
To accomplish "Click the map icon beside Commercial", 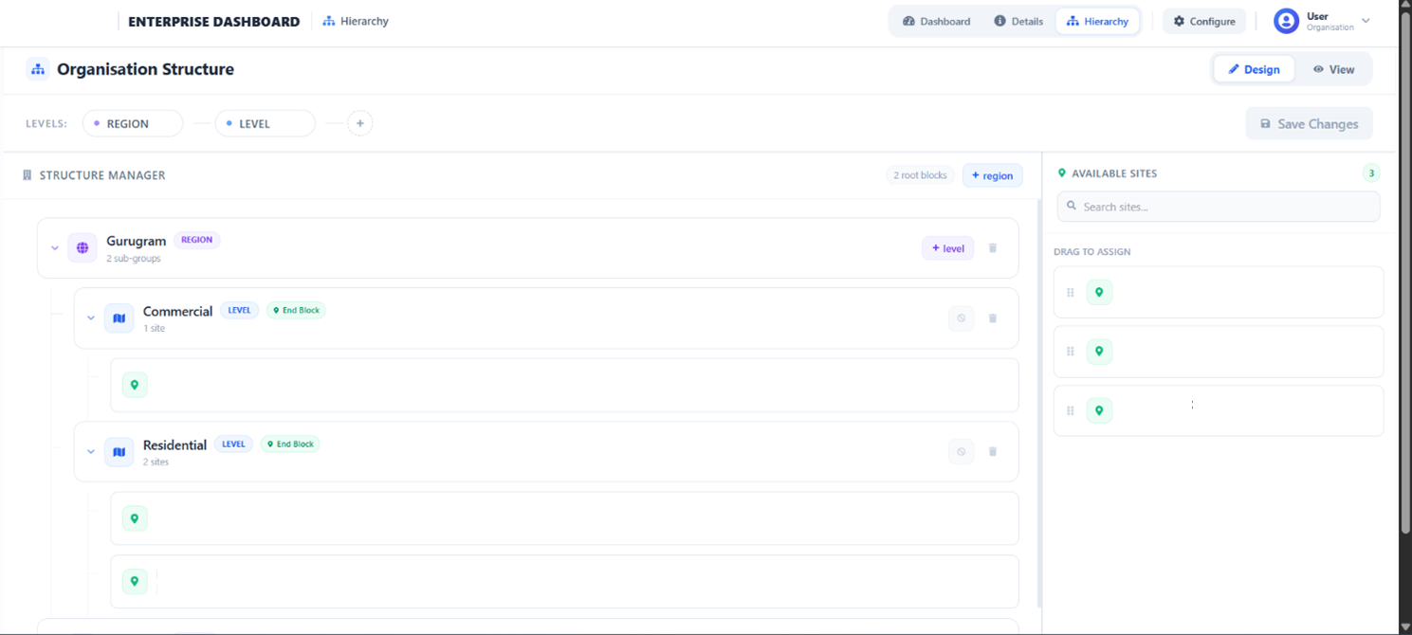I will 119,318.
